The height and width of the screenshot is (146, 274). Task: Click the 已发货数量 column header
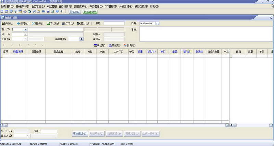pyautogui.click(x=213, y=52)
